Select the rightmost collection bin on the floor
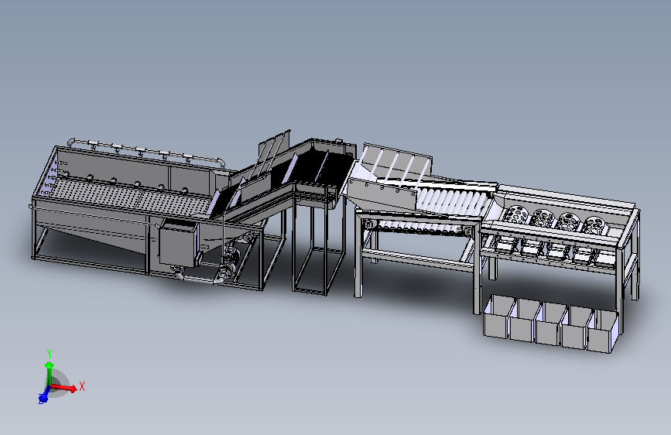Image resolution: width=671 pixels, height=435 pixels. 603,331
